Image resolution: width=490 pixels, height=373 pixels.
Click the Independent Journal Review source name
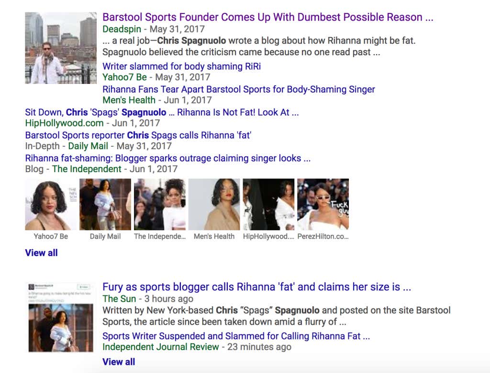[x=161, y=347]
